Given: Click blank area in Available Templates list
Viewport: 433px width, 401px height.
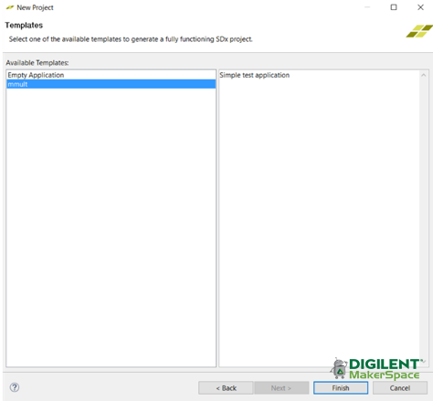Looking at the screenshot, I should (111, 226).
